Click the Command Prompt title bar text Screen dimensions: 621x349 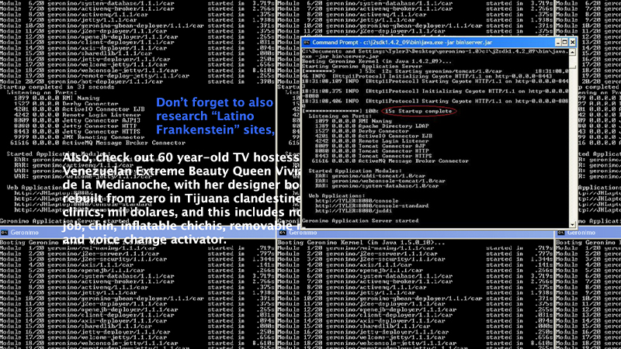pyautogui.click(x=402, y=43)
